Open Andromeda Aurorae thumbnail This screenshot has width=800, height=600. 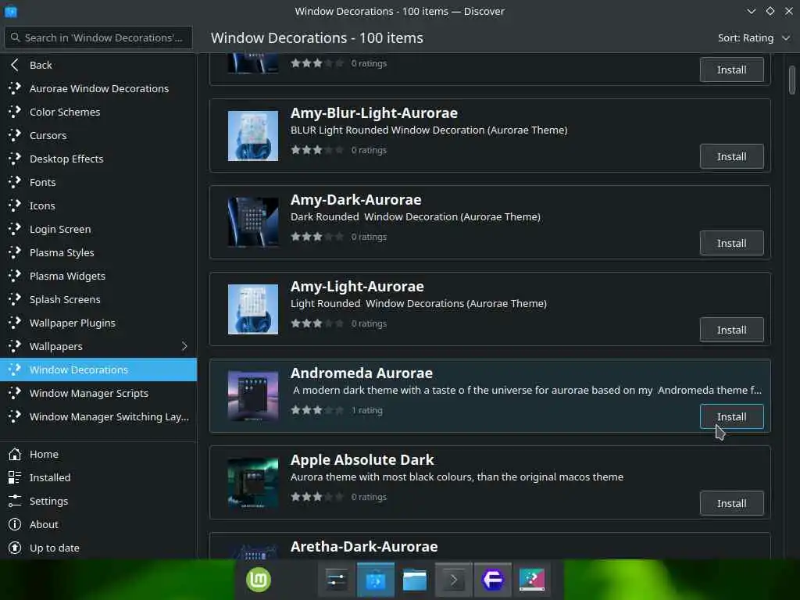pyautogui.click(x=253, y=396)
